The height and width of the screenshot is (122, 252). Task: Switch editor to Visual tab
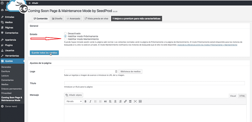tap(233, 96)
